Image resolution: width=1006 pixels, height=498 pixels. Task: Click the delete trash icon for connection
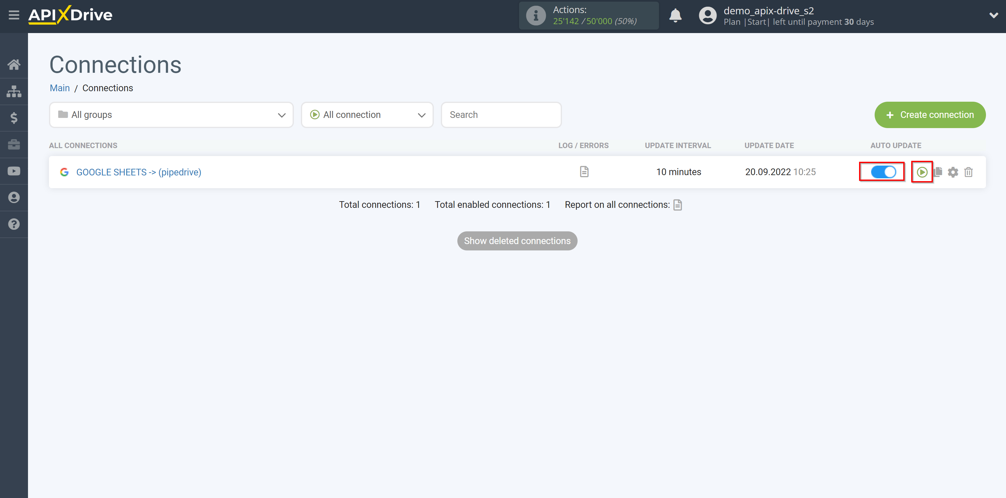click(x=969, y=172)
